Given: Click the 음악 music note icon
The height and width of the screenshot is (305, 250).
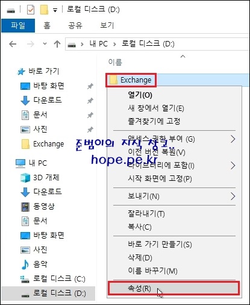Looking at the screenshot, I should click(x=25, y=265).
